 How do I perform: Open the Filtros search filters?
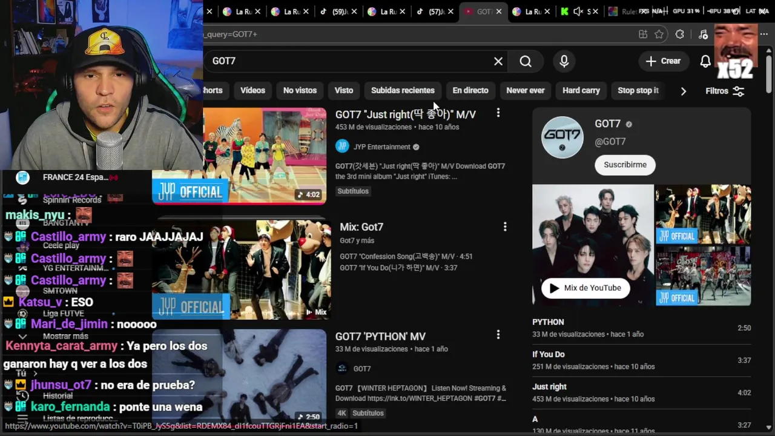(x=725, y=91)
